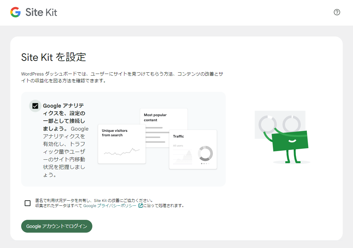The width and height of the screenshot is (353, 248).
Task: Click the Unique visitors from search card
Action: coord(122,144)
